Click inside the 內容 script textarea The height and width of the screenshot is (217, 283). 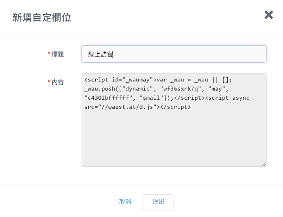click(174, 120)
